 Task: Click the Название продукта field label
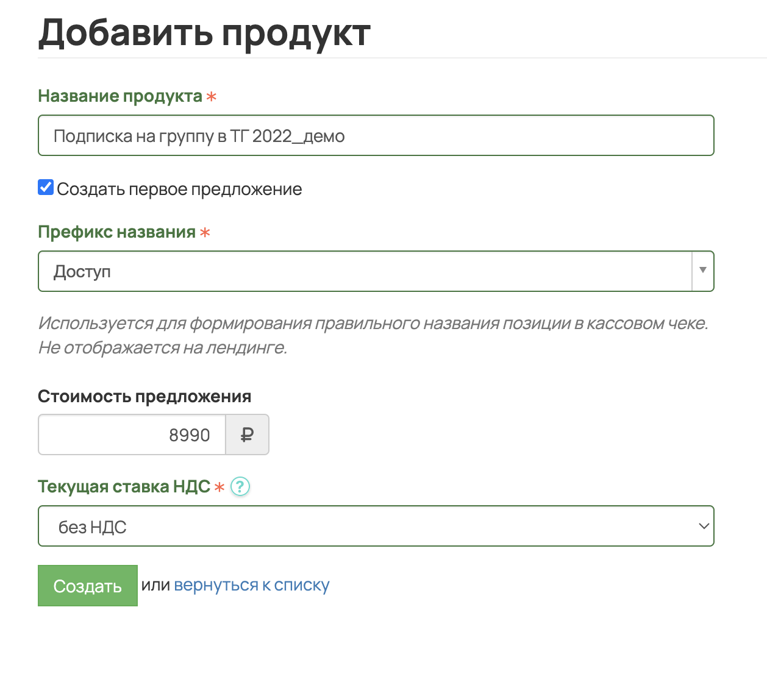coord(120,96)
